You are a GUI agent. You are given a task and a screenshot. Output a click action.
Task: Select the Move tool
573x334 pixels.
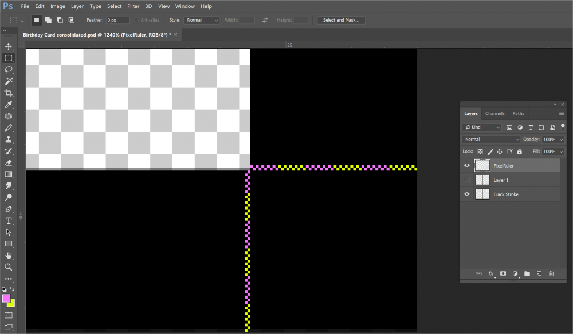(9, 46)
